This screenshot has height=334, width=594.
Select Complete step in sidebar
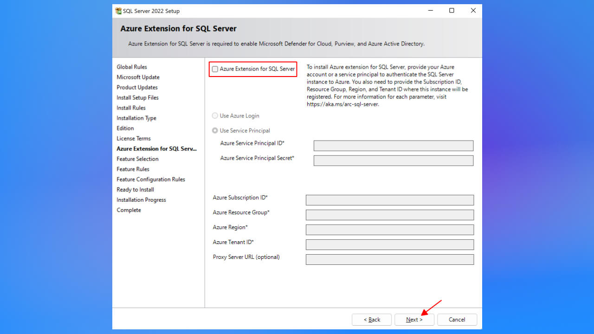coord(129,210)
